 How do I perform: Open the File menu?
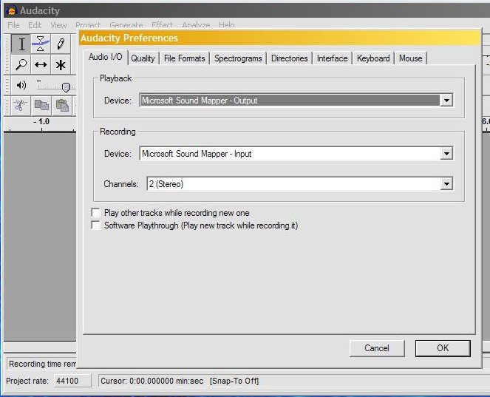[x=13, y=25]
